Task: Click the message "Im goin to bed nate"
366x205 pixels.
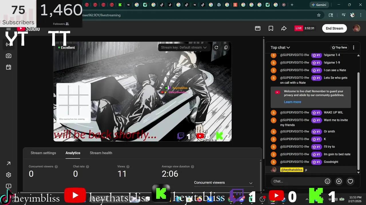Action: pos(337,154)
